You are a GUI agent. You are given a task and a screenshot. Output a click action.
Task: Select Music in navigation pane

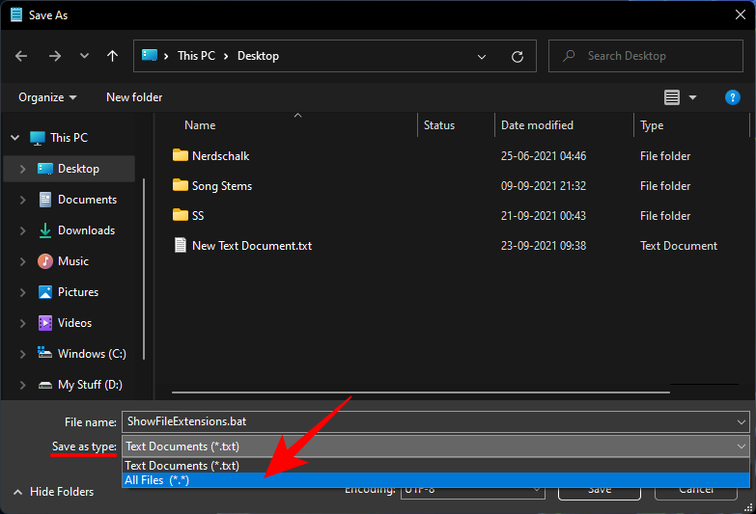pyautogui.click(x=72, y=261)
